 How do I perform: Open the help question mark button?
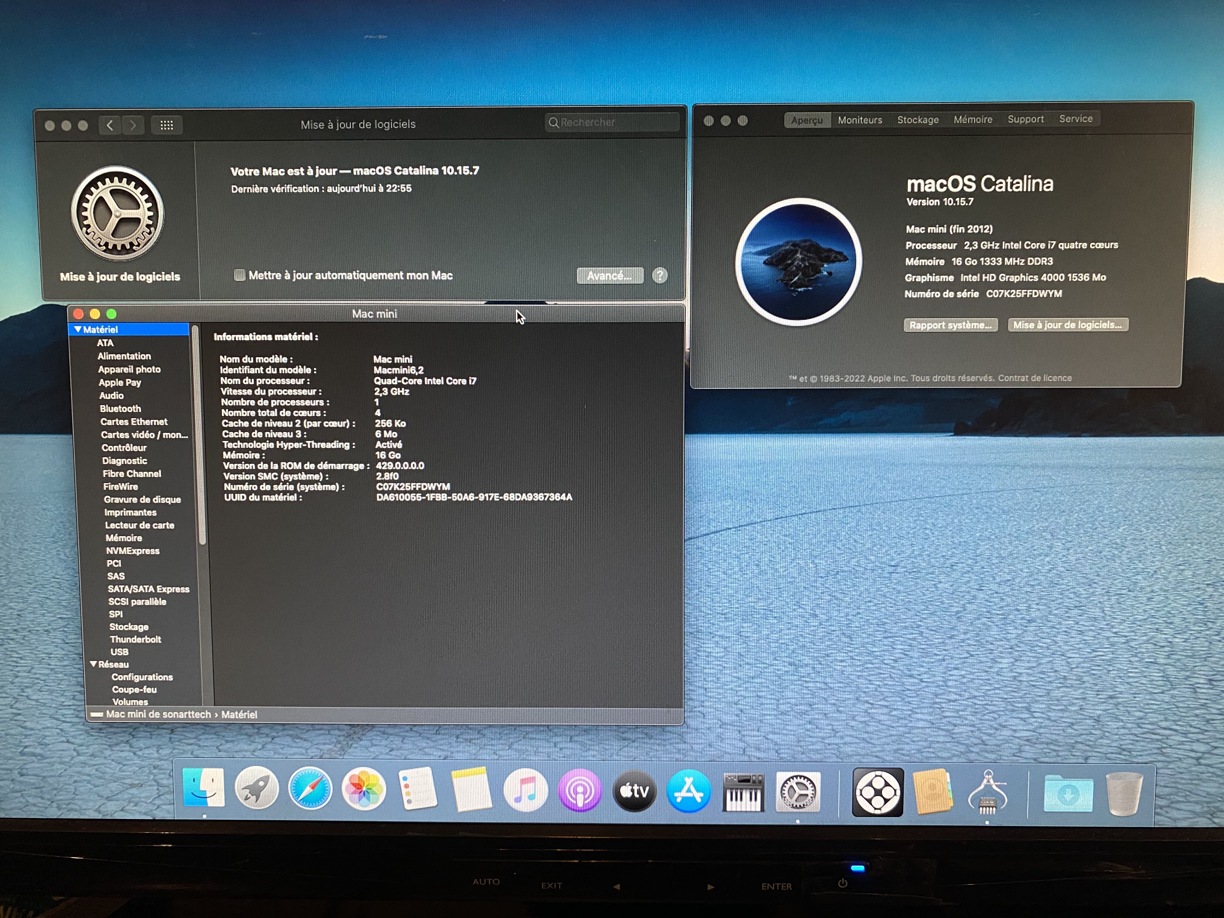[x=660, y=276]
